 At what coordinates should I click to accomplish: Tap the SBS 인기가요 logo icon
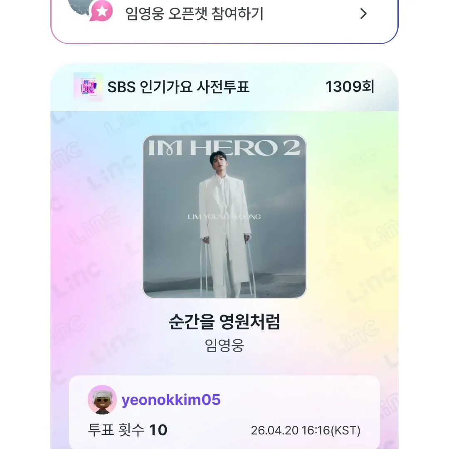pos(88,87)
